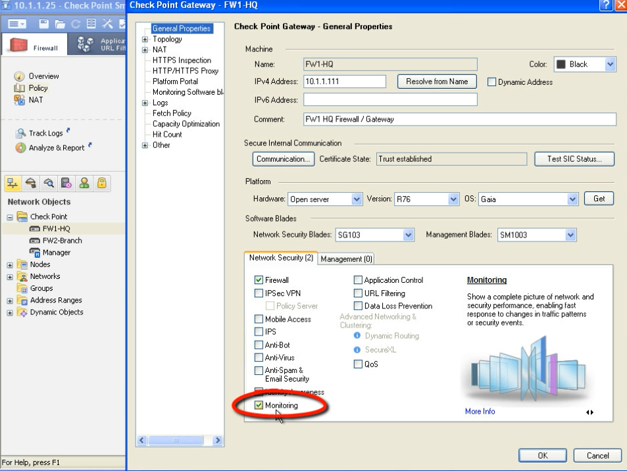Select Hit Count page

pos(167,135)
